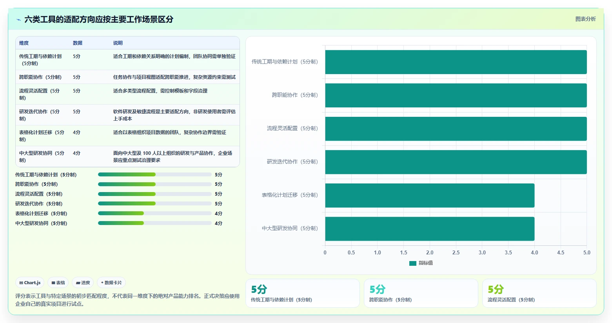Click 表格化计划迁移 cell in the table
This screenshot has height=323, width=612.
[x=42, y=136]
